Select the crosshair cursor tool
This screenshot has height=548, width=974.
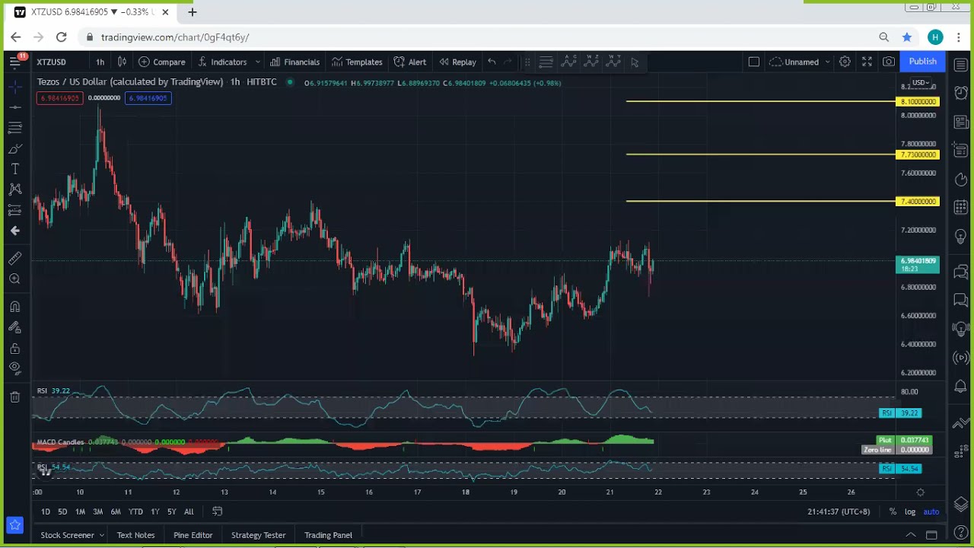click(x=15, y=88)
